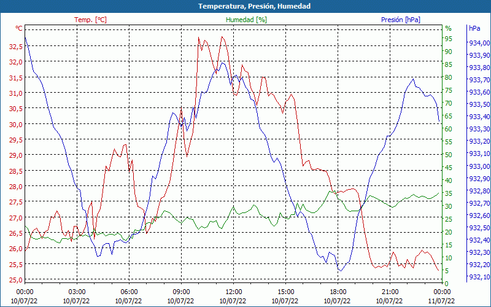
Task: Click the '40' humidity axis value
Action: click(449, 181)
